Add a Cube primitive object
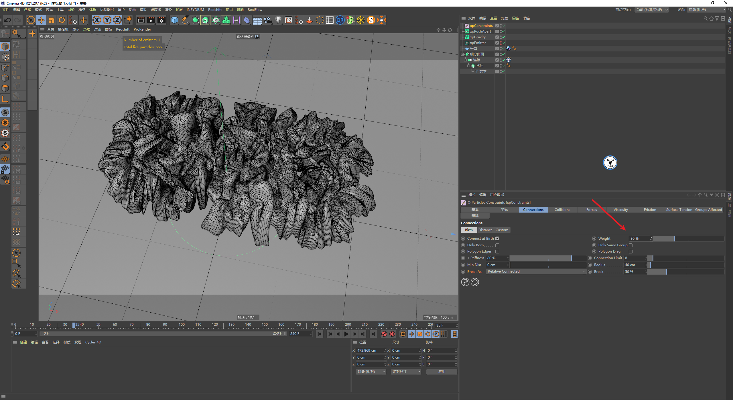Screen dimensions: 733x400 [174, 20]
